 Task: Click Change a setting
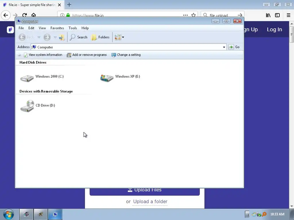pos(126,55)
